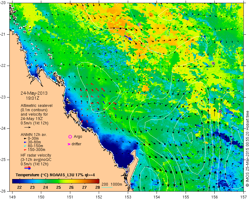Click the "drifter" legend label
The width and height of the screenshot is (250, 200).
[76, 144]
